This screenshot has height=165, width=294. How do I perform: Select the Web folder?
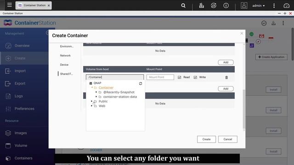click(102, 106)
